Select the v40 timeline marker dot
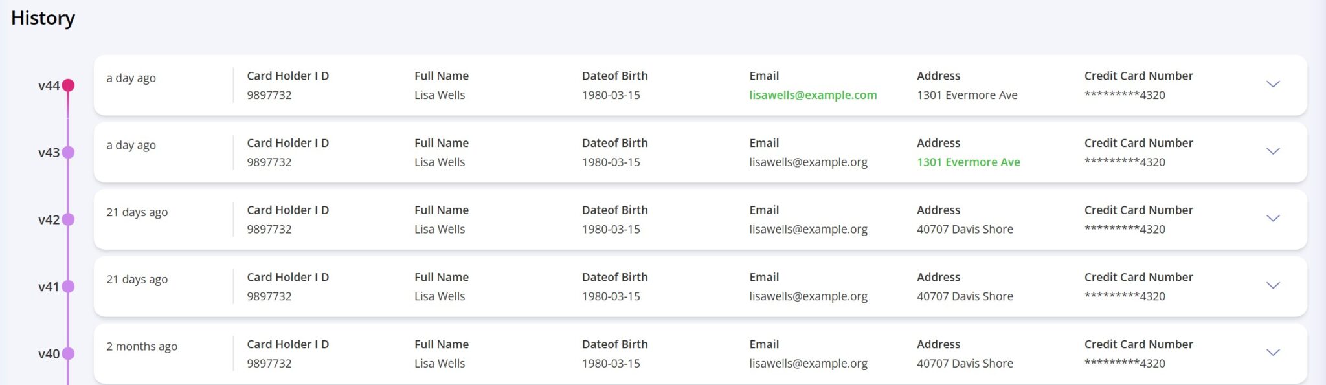This screenshot has height=385, width=1326. coord(68,354)
